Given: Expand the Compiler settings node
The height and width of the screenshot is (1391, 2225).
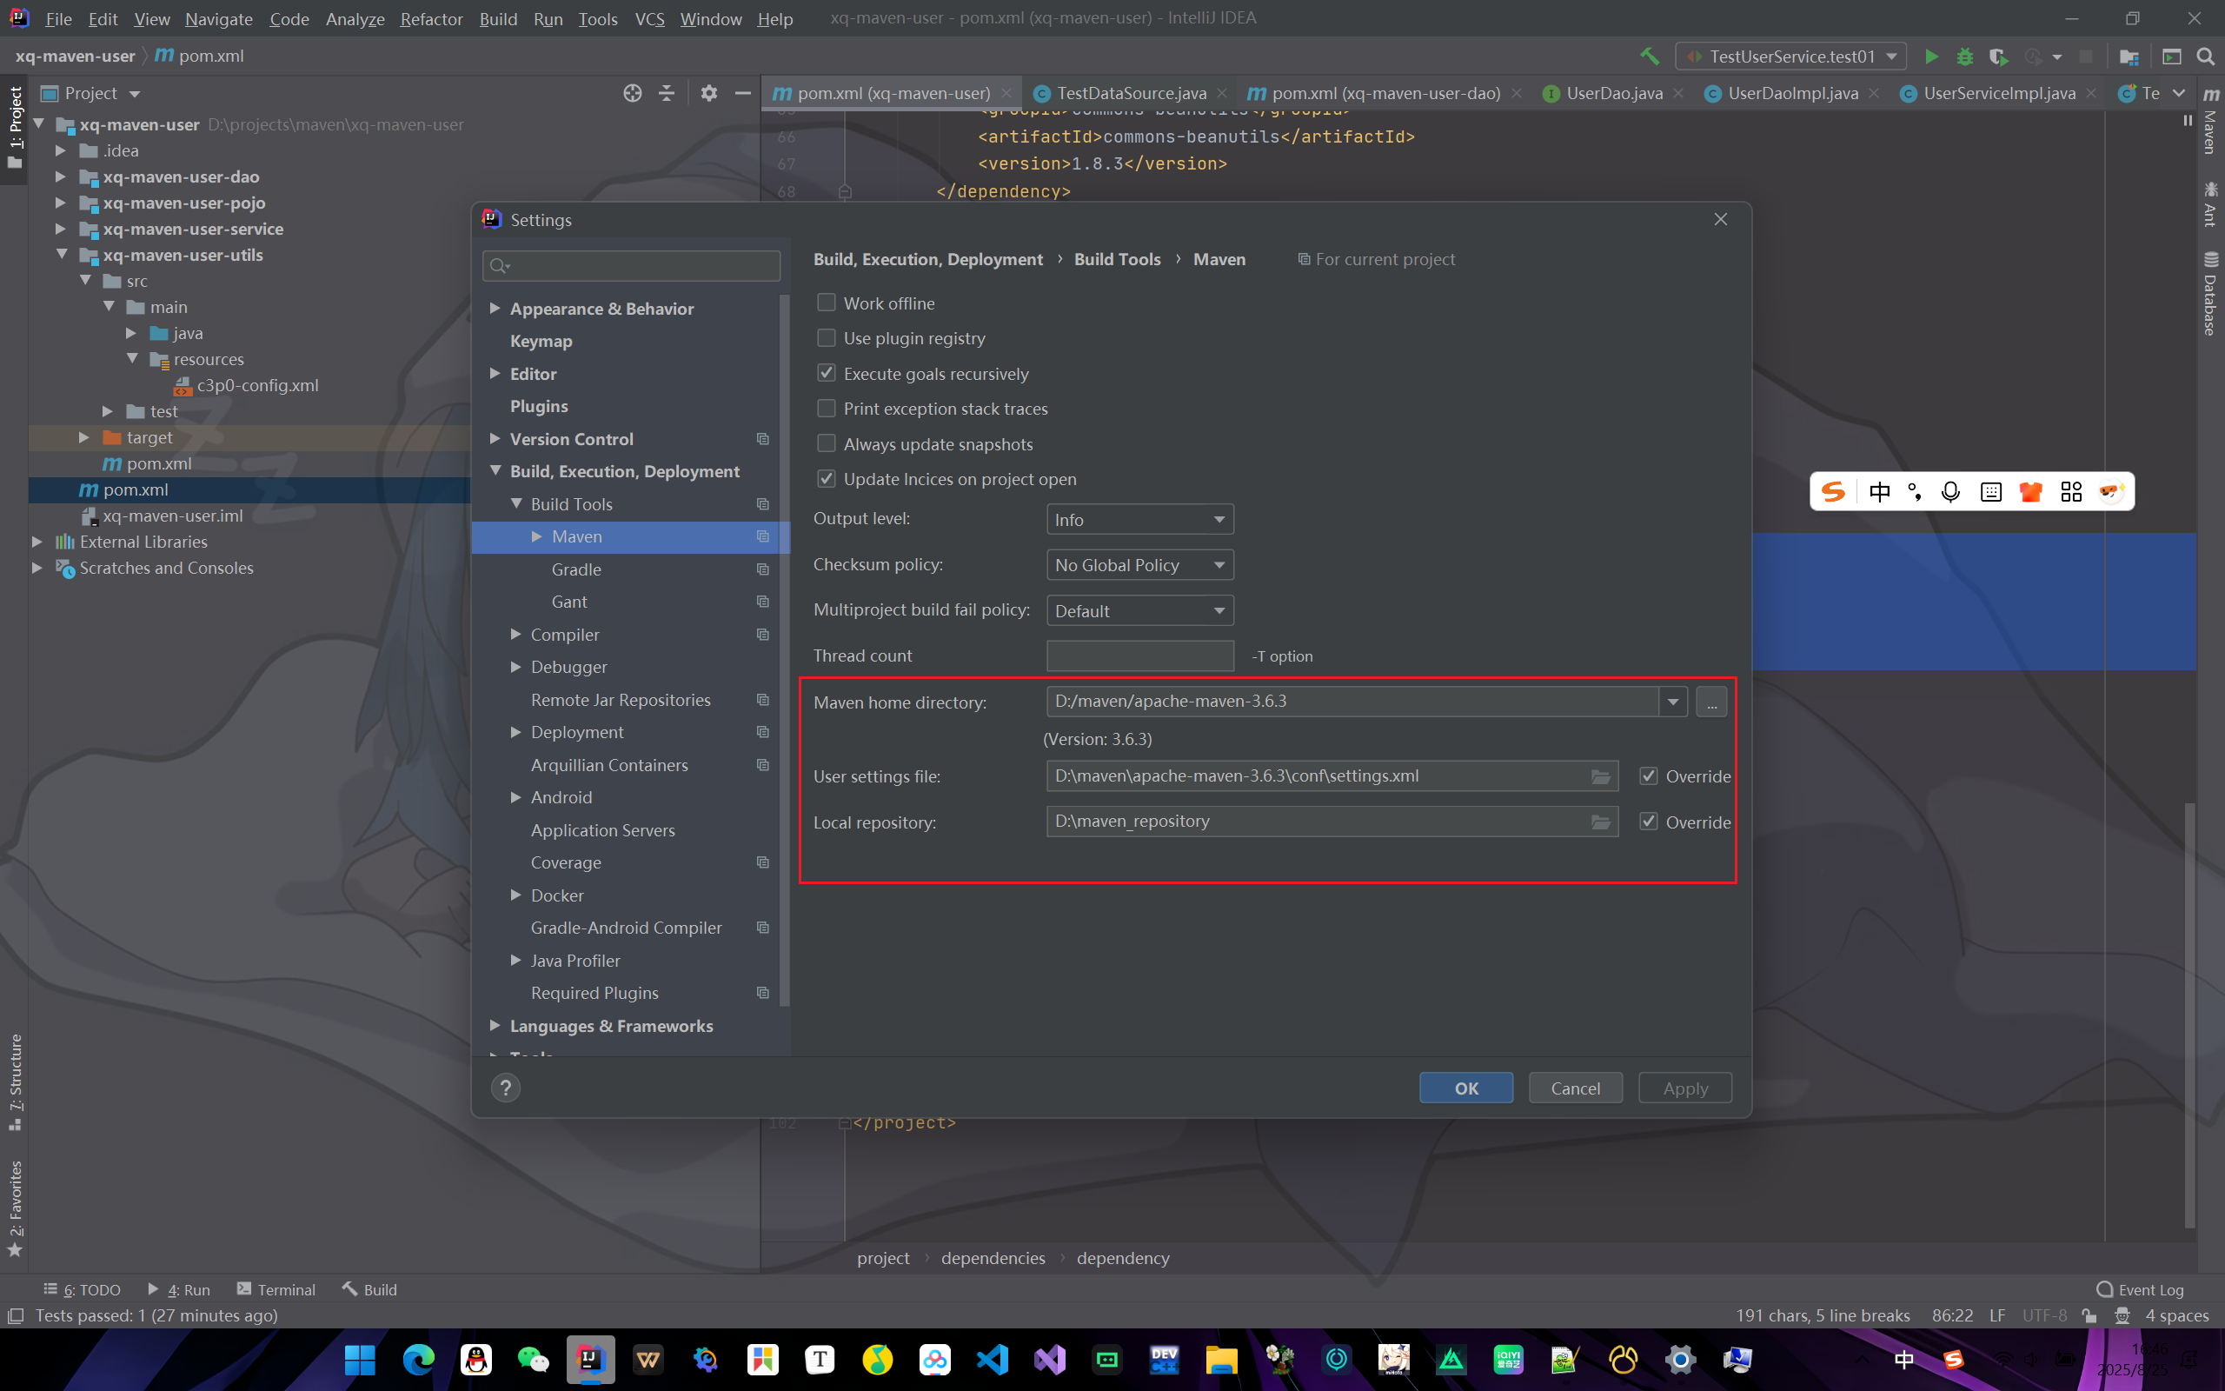Looking at the screenshot, I should pyautogui.click(x=517, y=635).
